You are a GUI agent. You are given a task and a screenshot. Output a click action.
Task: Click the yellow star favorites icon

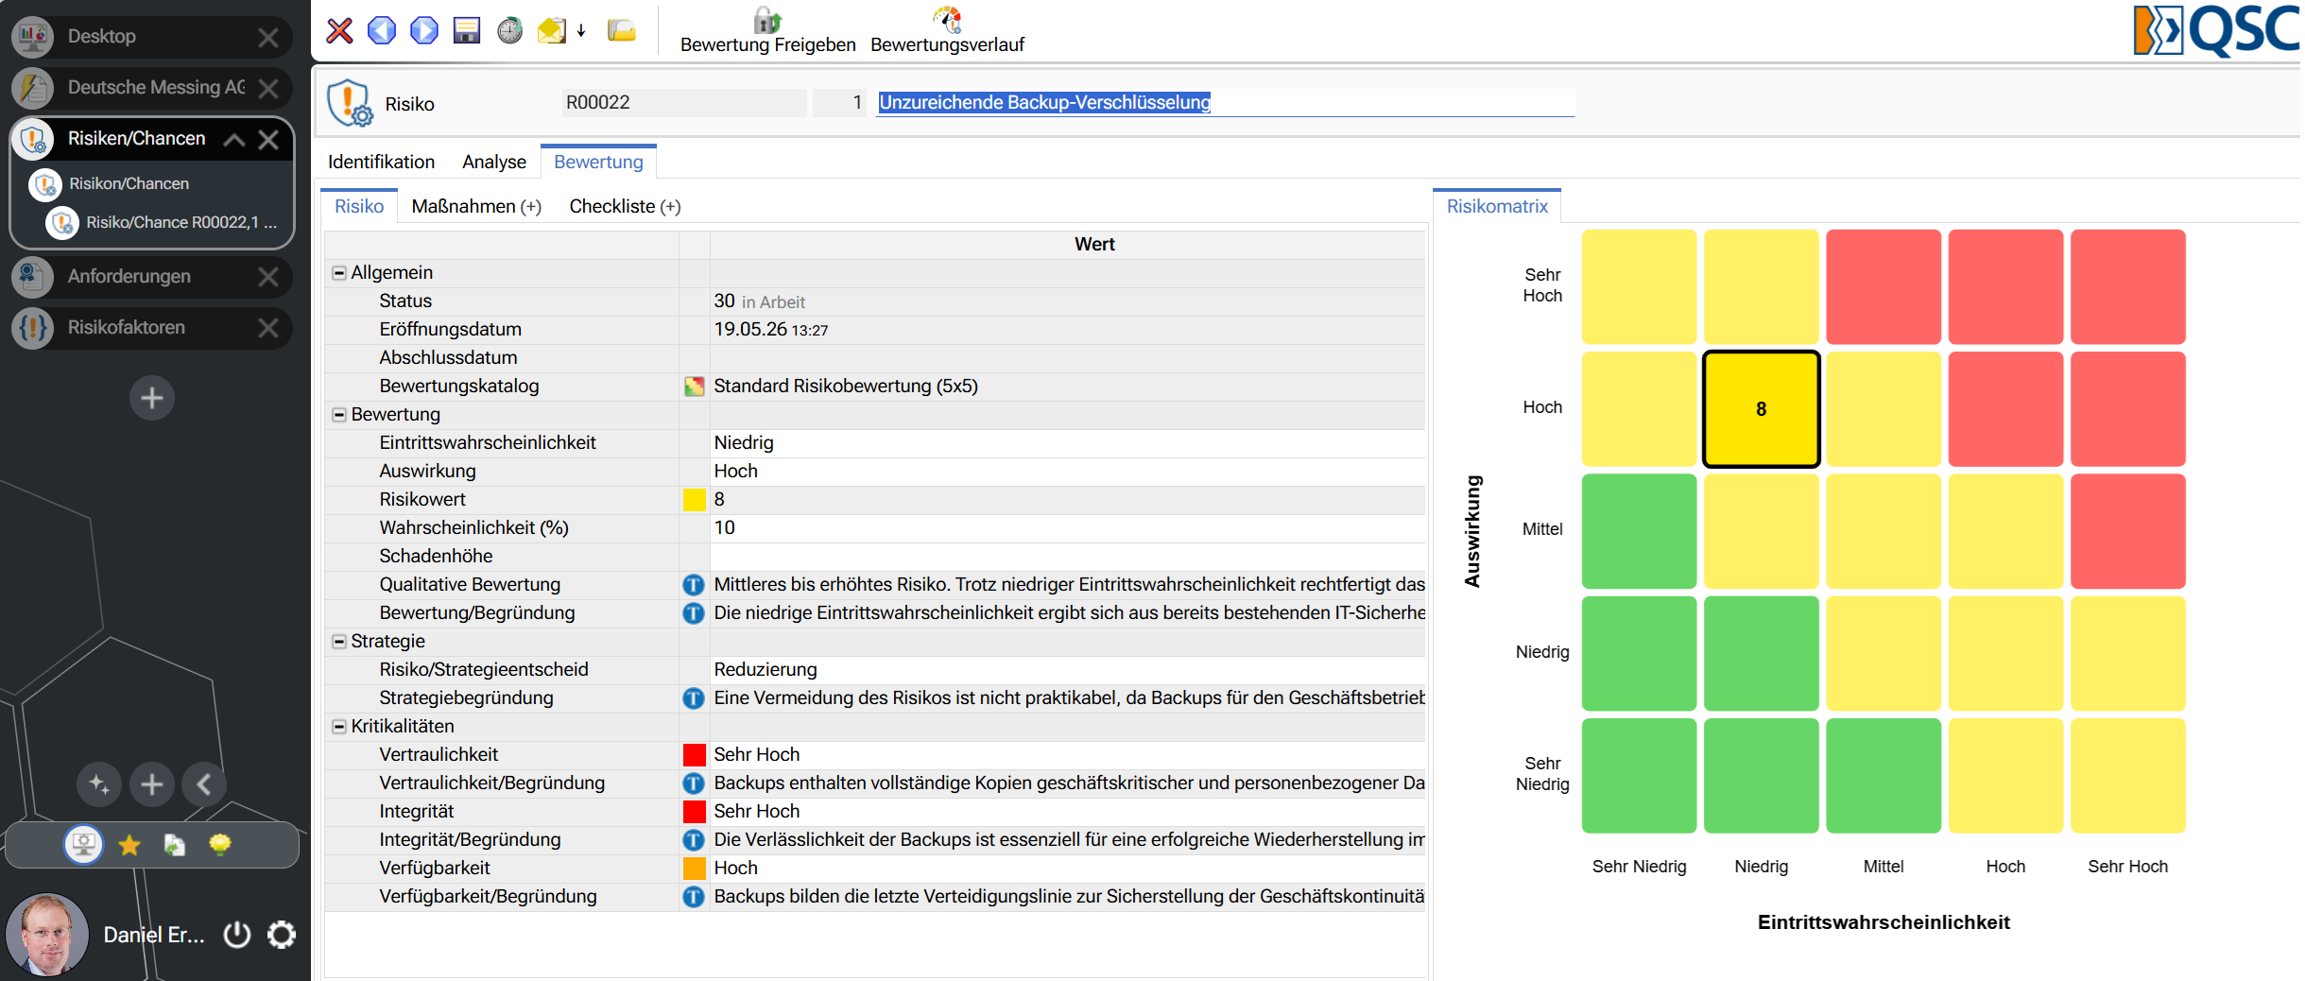pyautogui.click(x=129, y=845)
